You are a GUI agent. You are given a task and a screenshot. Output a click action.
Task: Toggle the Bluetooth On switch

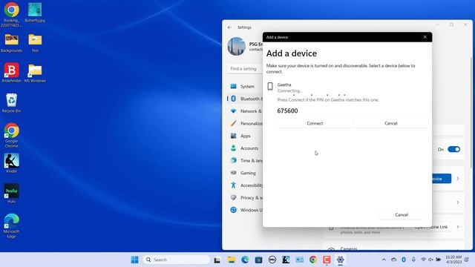(453, 149)
